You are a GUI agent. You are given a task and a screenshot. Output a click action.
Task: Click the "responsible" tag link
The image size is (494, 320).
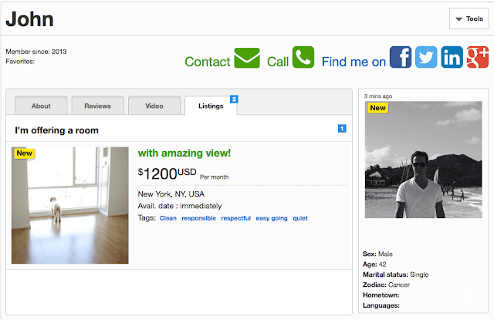tap(199, 218)
